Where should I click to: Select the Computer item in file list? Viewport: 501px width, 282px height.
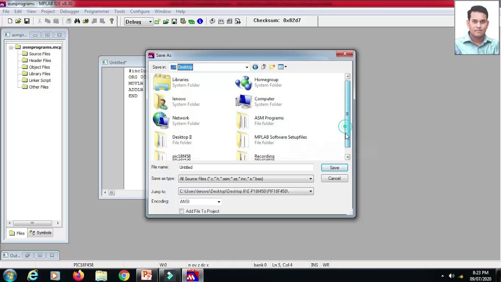point(259,101)
